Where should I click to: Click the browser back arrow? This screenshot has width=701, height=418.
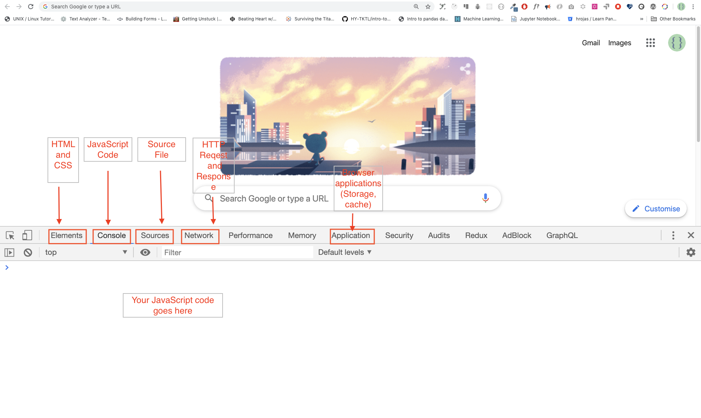(x=7, y=7)
